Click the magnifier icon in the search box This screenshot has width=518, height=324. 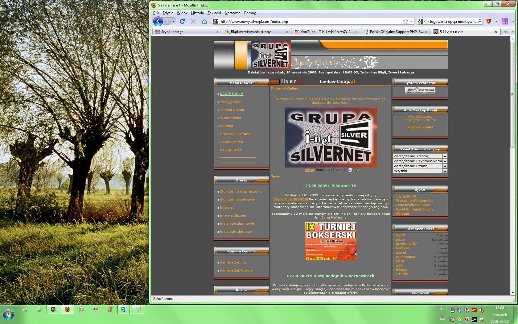[x=479, y=21]
